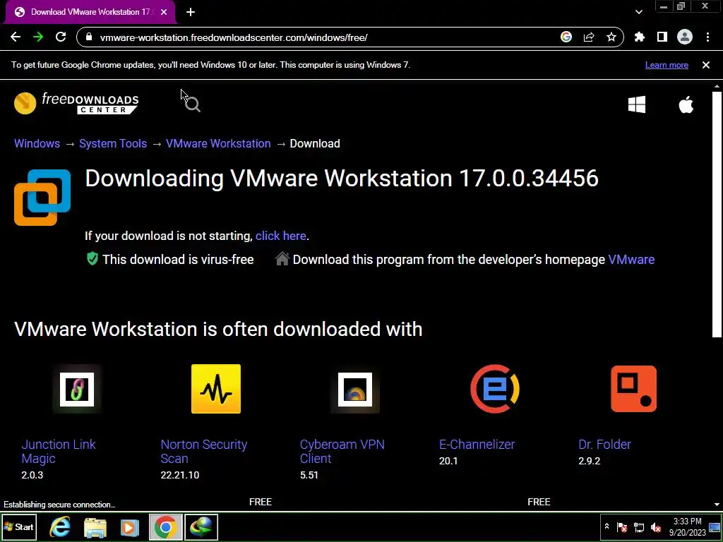Switch to Mac downloads Apple icon

pos(686,104)
